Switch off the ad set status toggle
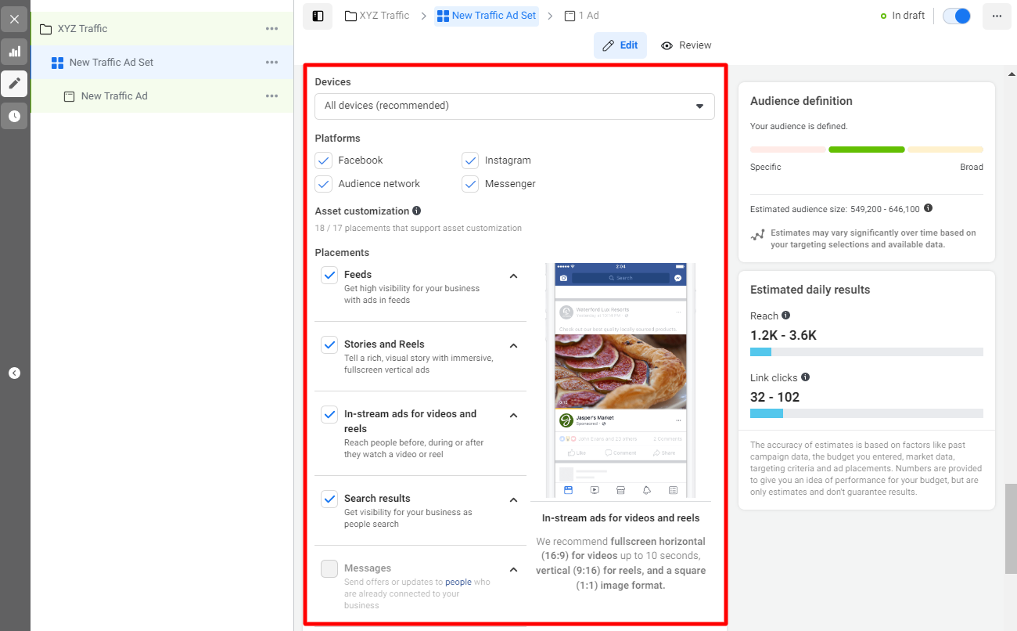 click(956, 16)
